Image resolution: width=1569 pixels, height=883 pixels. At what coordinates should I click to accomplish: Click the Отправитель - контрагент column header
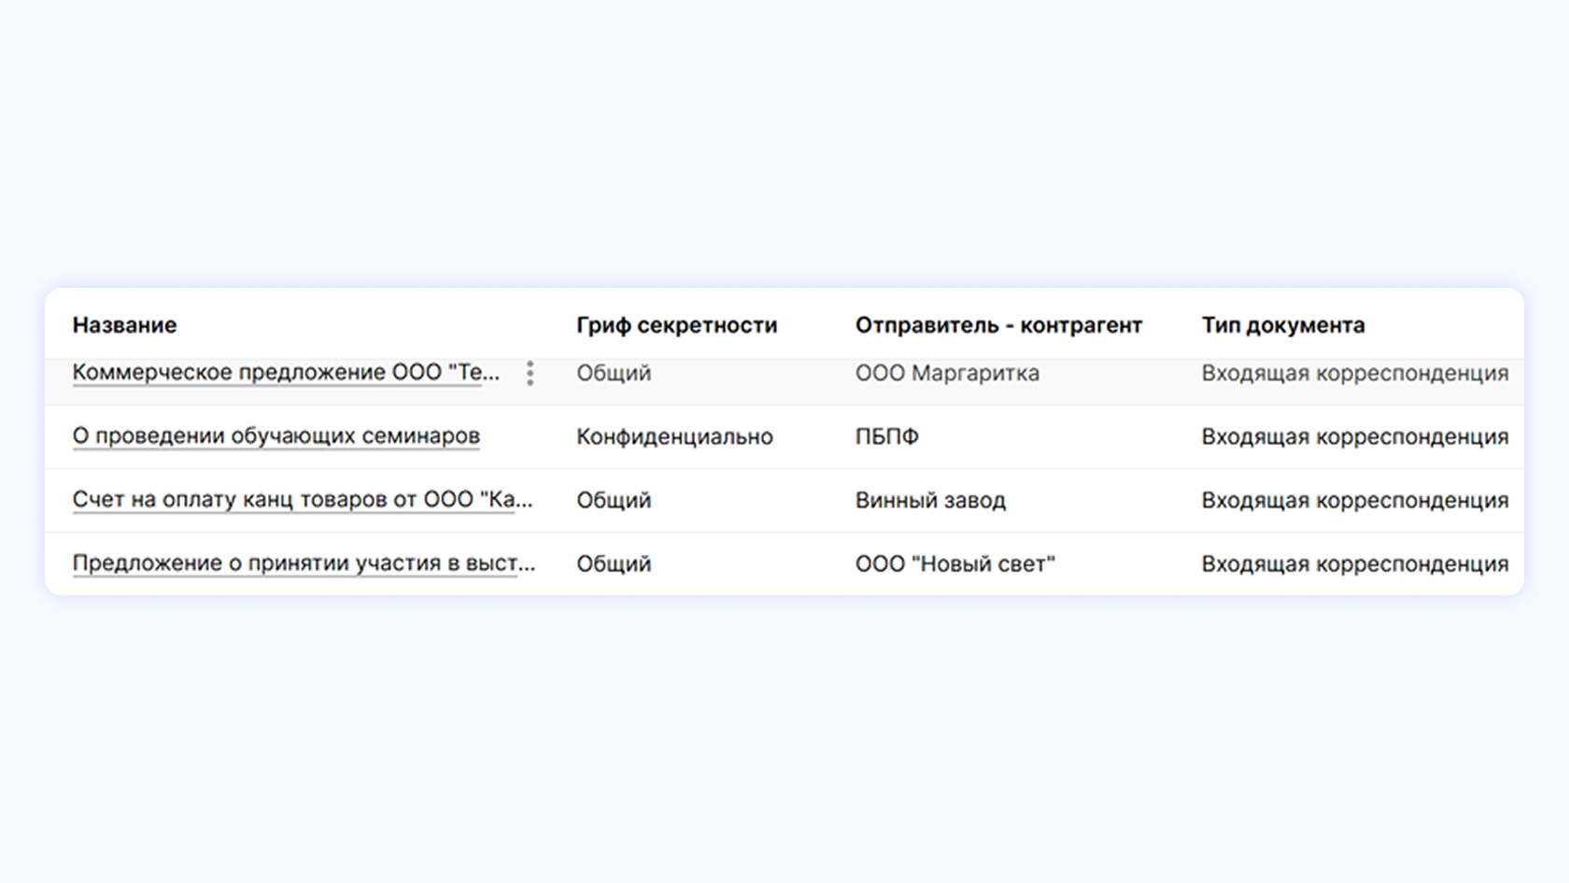click(x=998, y=325)
